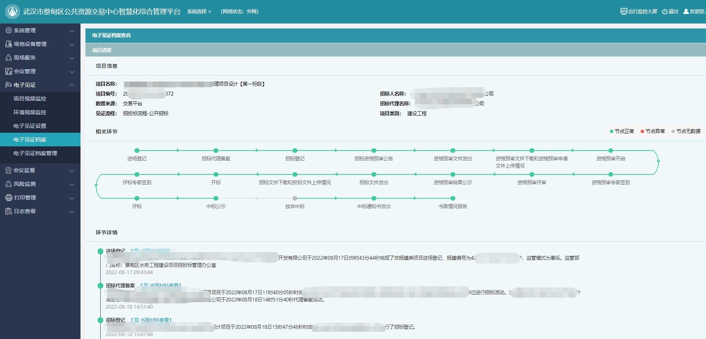Expand the 会议管理 menu chevron

(x=72, y=72)
